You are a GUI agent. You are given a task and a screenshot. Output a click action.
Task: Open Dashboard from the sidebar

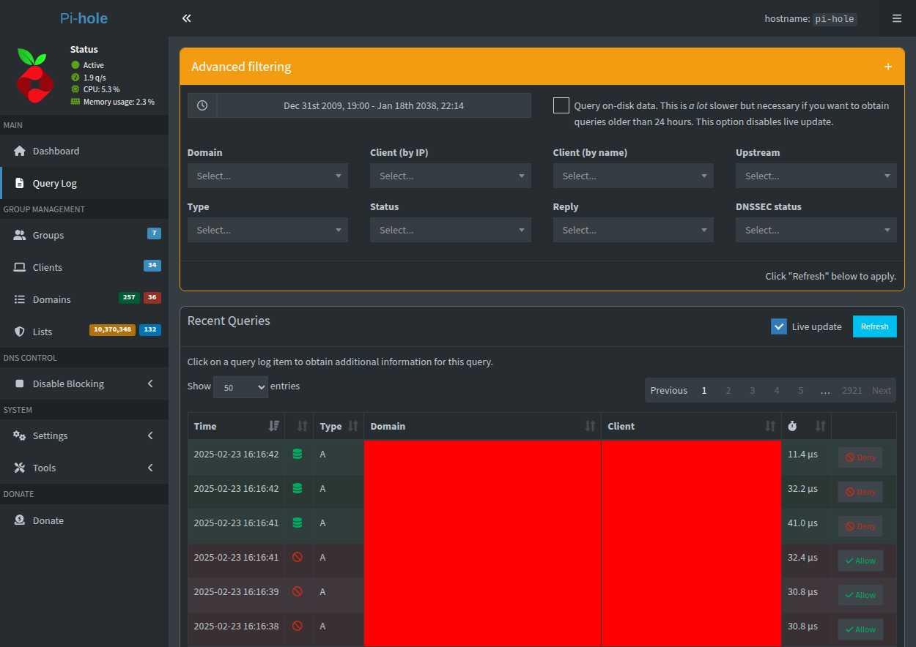84,151
